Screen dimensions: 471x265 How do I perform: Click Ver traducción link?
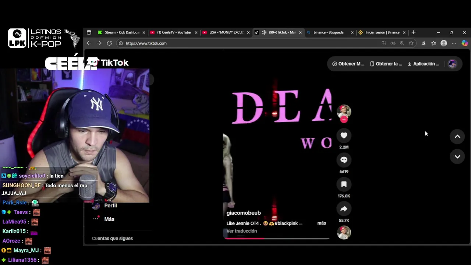(x=241, y=231)
